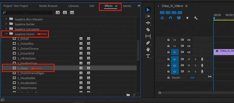Image resolution: width=234 pixels, height=103 pixels.
Task: Hide track output for V3
Action: coord(189,40)
